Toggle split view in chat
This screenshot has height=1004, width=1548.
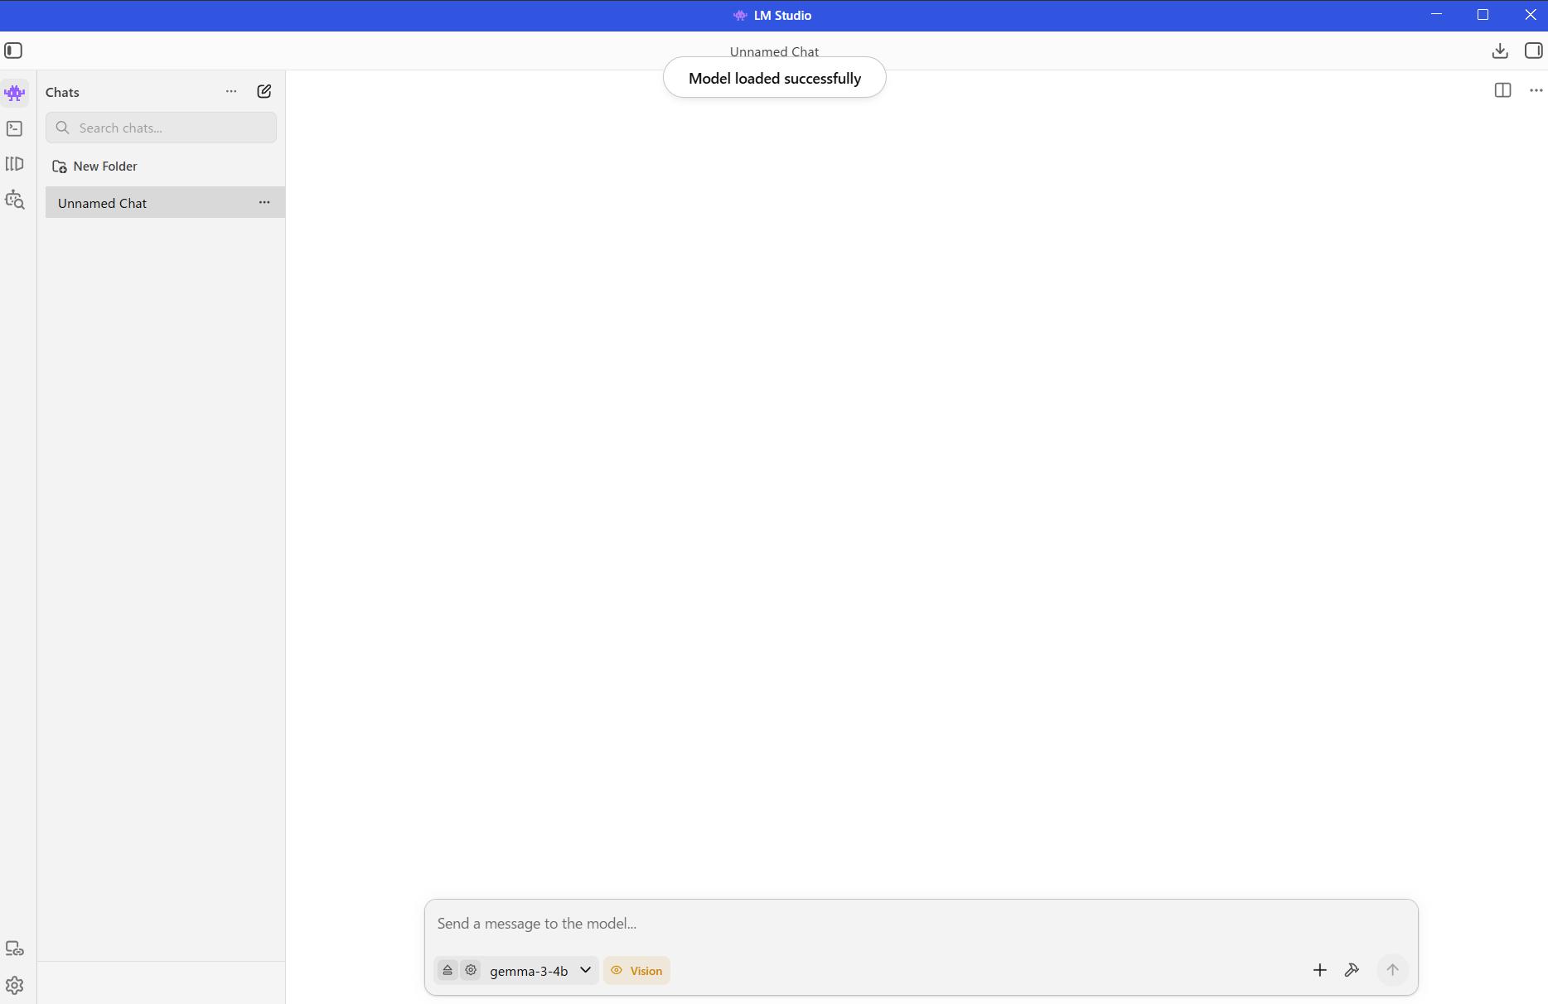click(1502, 90)
